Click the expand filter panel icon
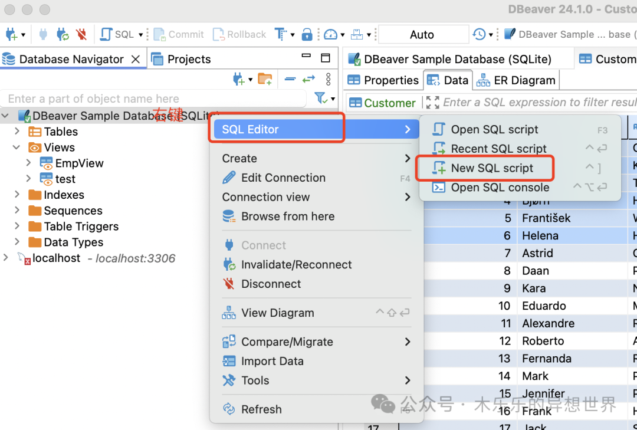637x430 pixels. click(x=432, y=103)
